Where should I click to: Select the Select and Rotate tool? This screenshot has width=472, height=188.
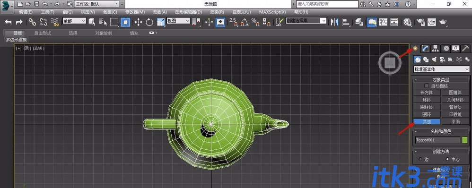click(149, 22)
